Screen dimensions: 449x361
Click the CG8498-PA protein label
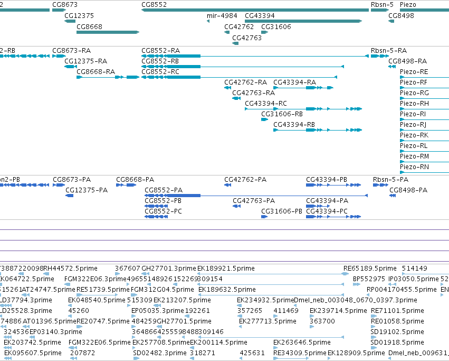[408, 190]
